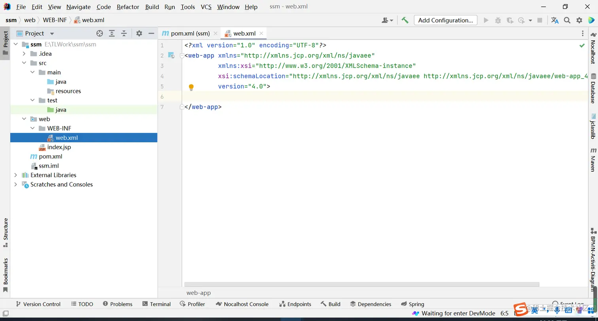Open the Navigate menu
This screenshot has width=598, height=321.
click(78, 7)
